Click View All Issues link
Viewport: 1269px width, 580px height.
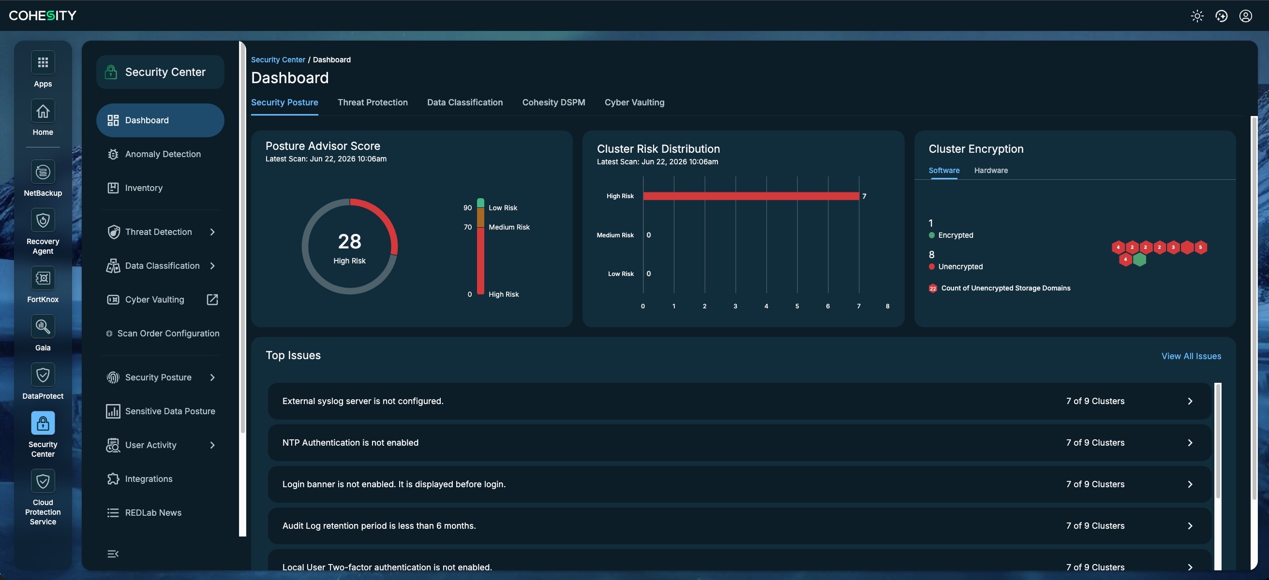(1191, 356)
